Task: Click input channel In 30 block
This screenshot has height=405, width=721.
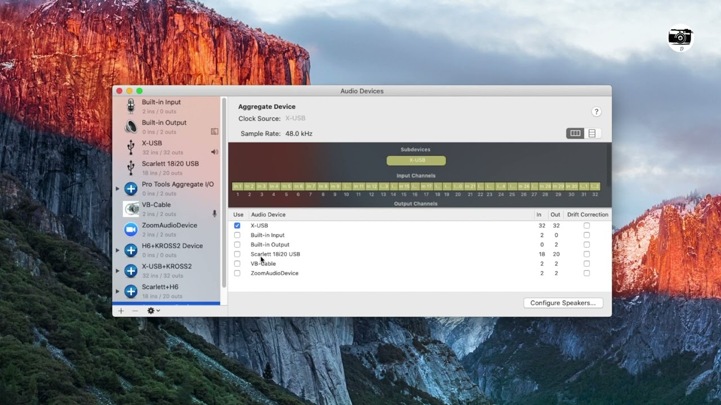Action: (x=571, y=186)
